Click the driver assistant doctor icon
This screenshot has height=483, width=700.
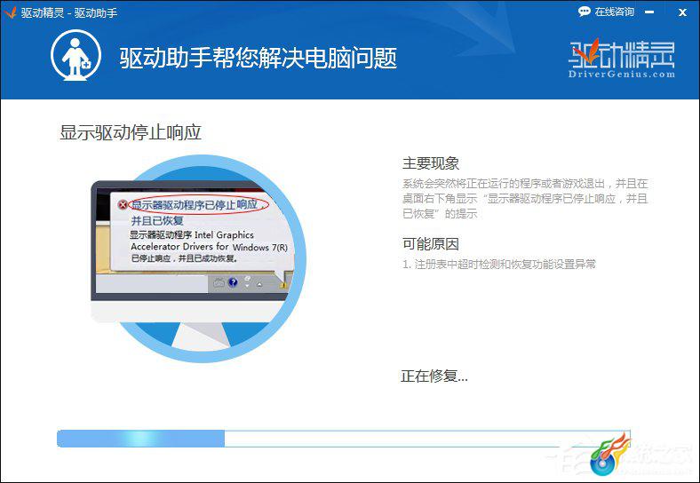click(76, 55)
